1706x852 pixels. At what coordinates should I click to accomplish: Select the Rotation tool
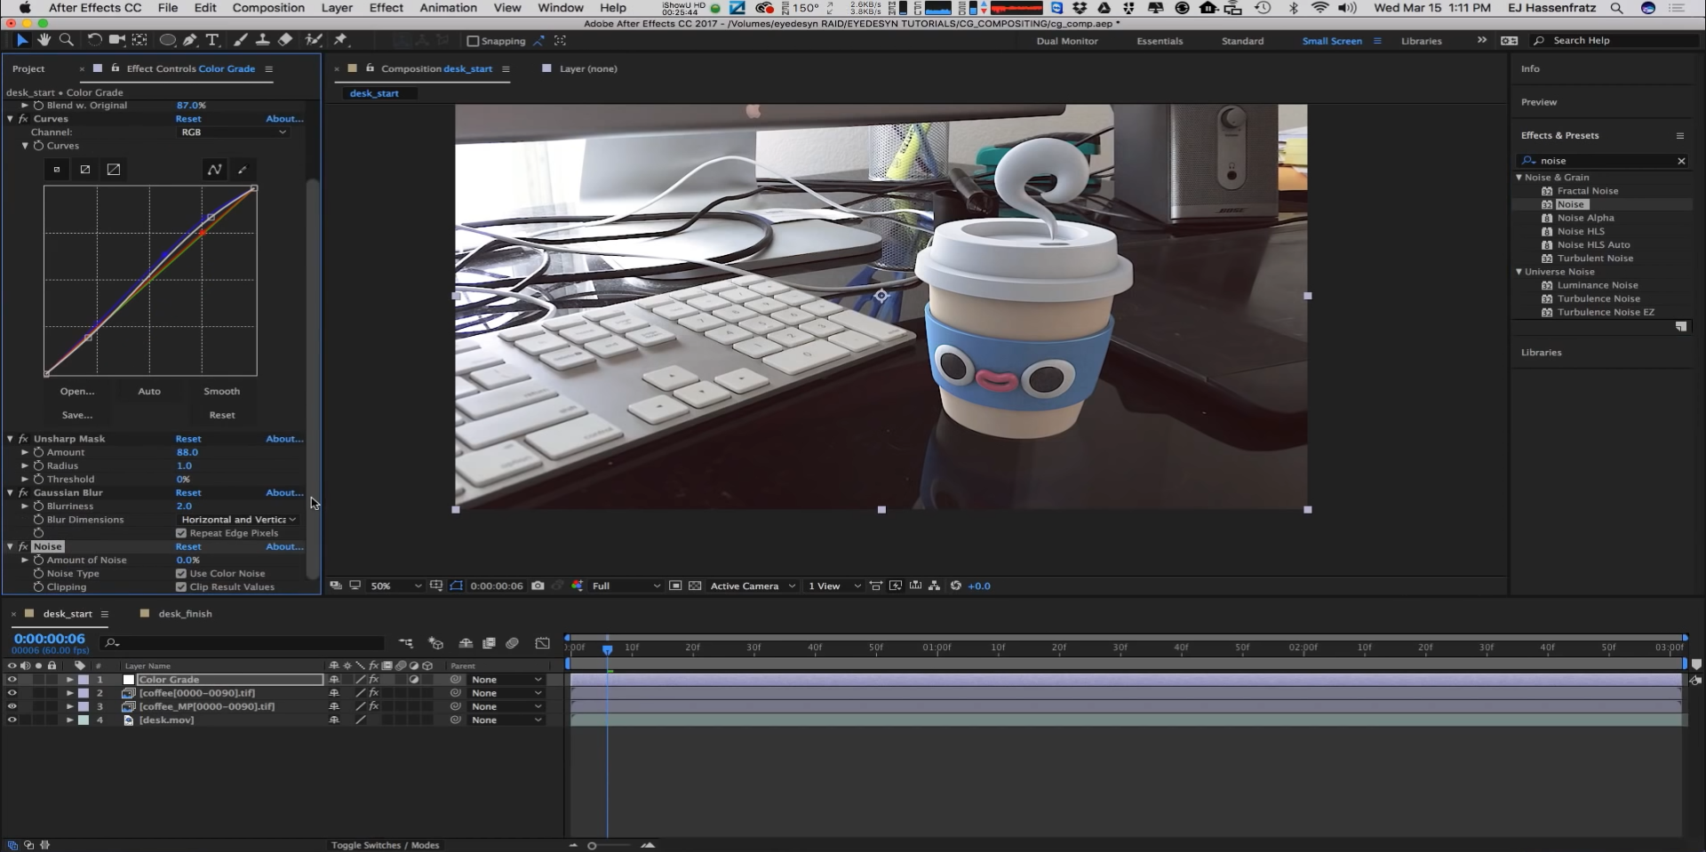coord(94,40)
